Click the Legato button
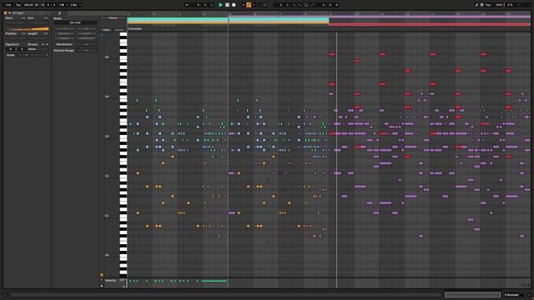The image size is (534, 300). point(63,38)
